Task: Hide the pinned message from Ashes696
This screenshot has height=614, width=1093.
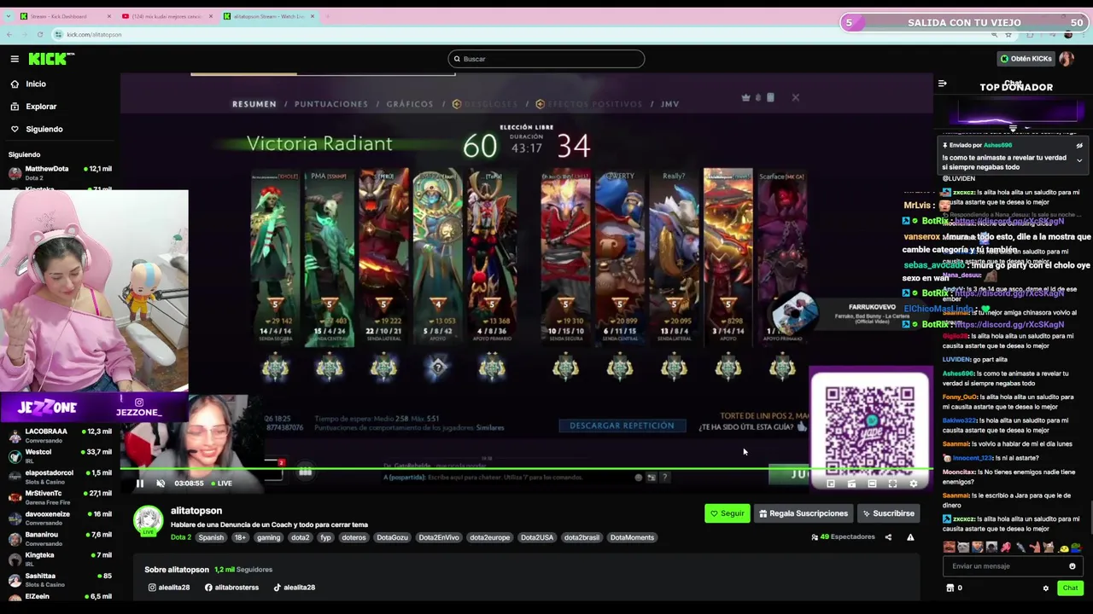Action: pos(1079,145)
